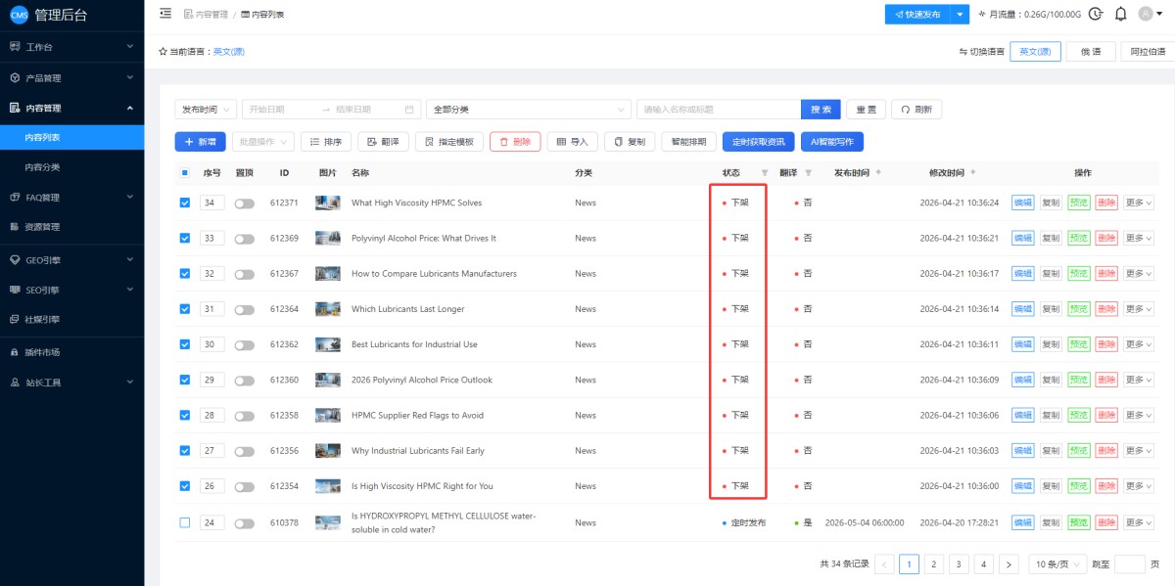Uncheck the row 612371 checkbox
1175x586 pixels.
pyautogui.click(x=185, y=203)
